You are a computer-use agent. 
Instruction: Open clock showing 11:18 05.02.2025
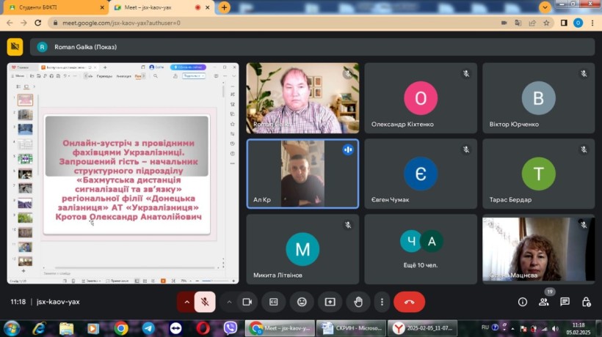579,328
